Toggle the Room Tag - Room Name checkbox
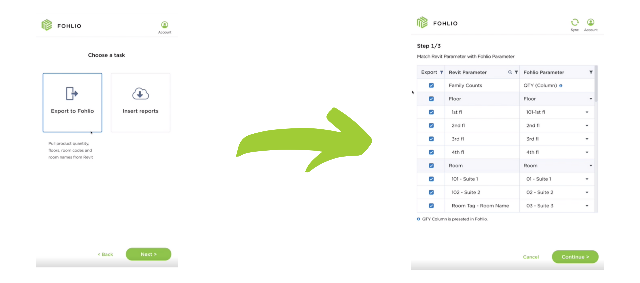640x283 pixels. coord(431,206)
